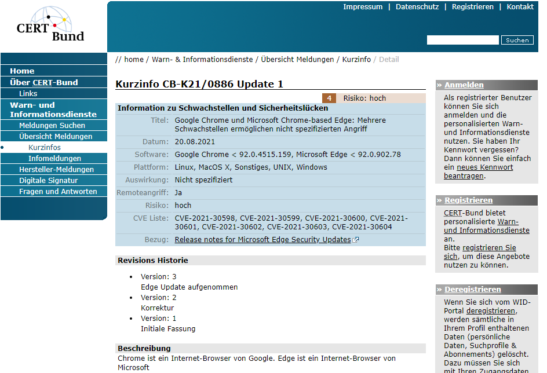Click the software version text Google Chrome < 92.0.4515.159
The height and width of the screenshot is (373, 547).
pyautogui.click(x=233, y=155)
